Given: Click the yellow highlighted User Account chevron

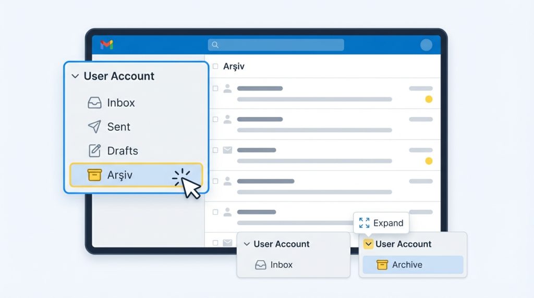Looking at the screenshot, I should coord(368,244).
